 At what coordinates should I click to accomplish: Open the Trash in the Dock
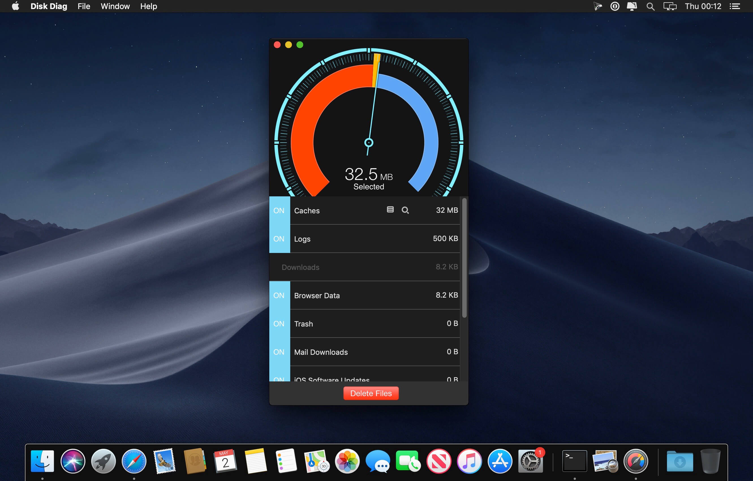coord(710,461)
